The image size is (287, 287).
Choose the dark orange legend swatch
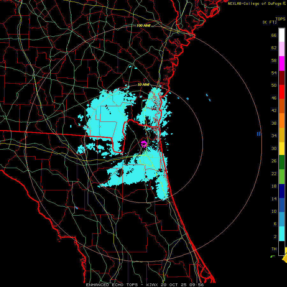tap(282, 106)
